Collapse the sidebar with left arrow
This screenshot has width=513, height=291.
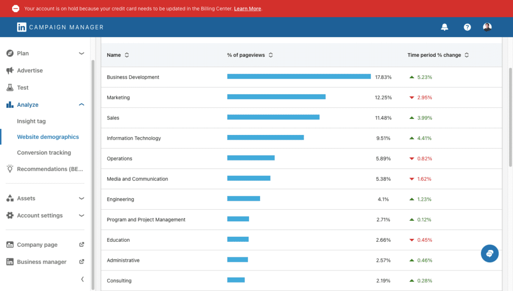coord(83,279)
